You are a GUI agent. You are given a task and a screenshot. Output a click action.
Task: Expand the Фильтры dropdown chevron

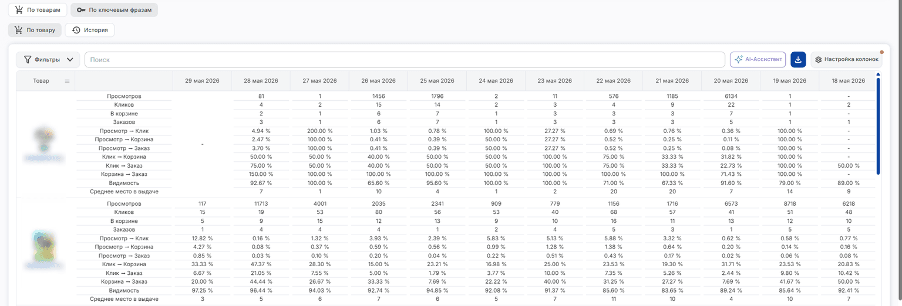point(70,59)
